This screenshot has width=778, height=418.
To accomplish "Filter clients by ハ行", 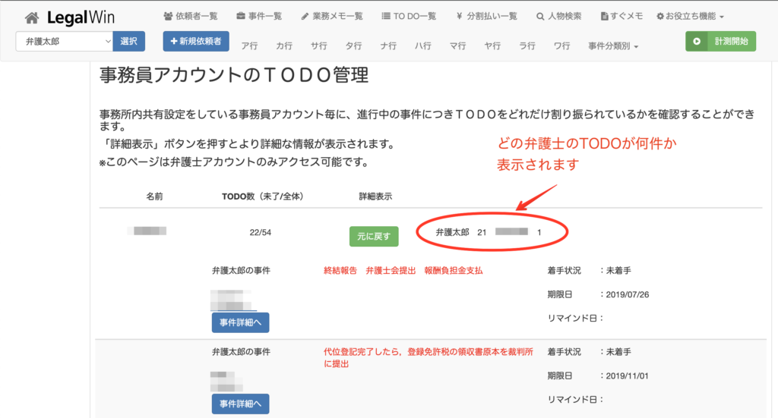I will tap(422, 46).
